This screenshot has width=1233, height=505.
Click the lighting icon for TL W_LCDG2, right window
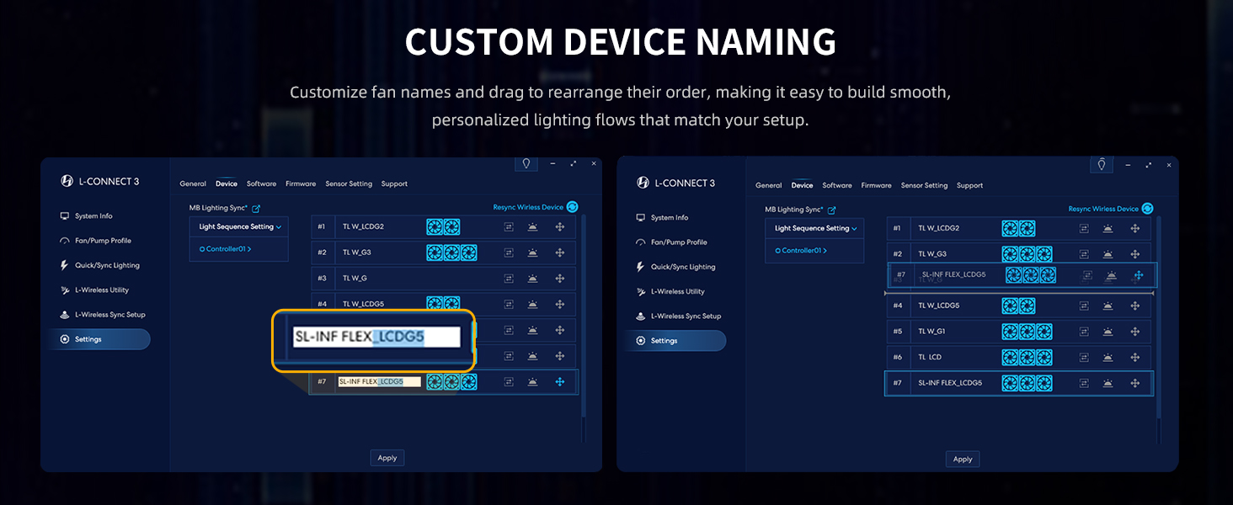point(1109,229)
